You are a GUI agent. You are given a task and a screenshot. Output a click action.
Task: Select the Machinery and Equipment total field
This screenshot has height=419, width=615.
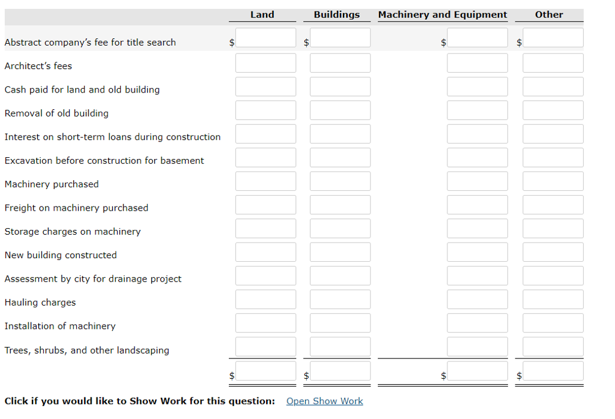coord(477,372)
